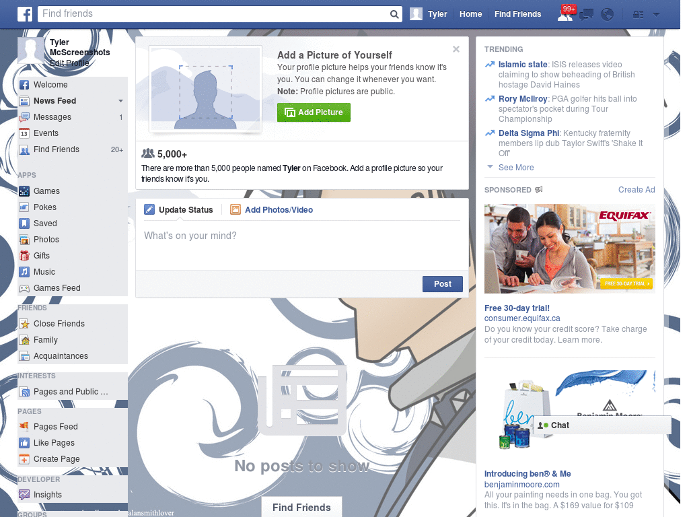Viewport: 689px width, 517px height.
Task: Click the Create Page plus icon
Action: tap(24, 459)
